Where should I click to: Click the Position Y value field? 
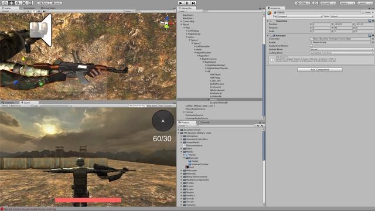click(x=342, y=24)
